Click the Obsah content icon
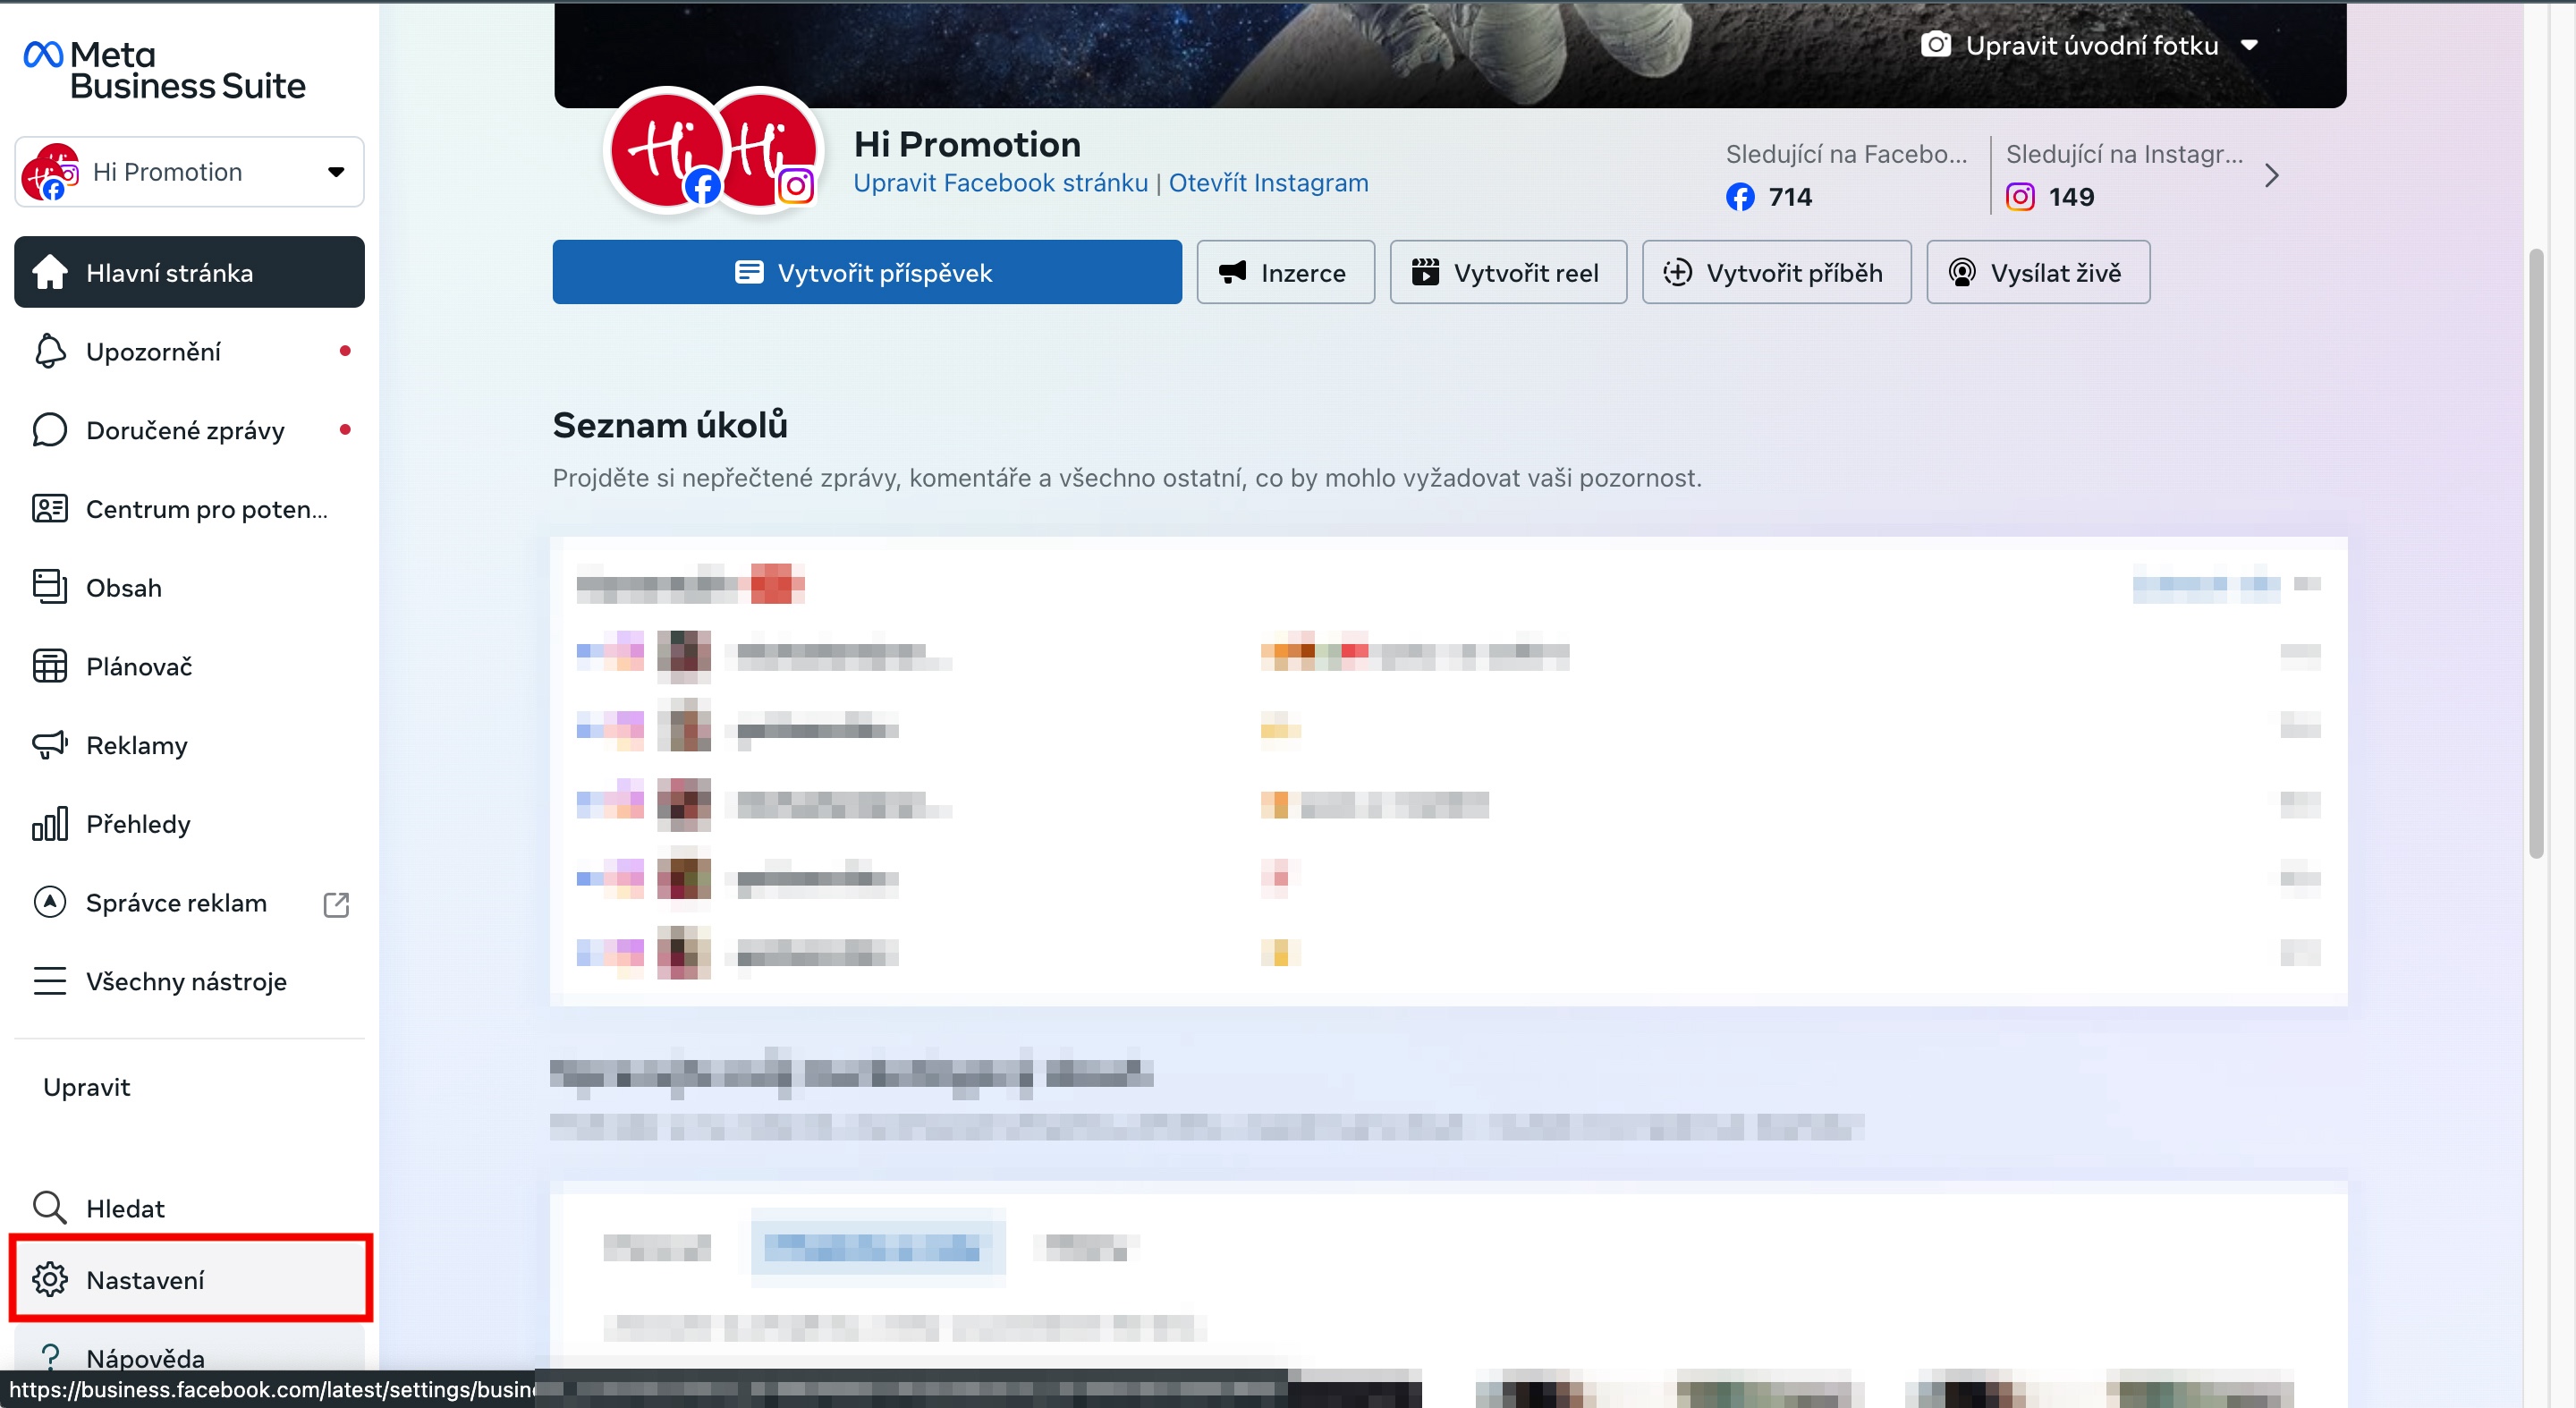Image resolution: width=2576 pixels, height=1408 pixels. tap(50, 587)
